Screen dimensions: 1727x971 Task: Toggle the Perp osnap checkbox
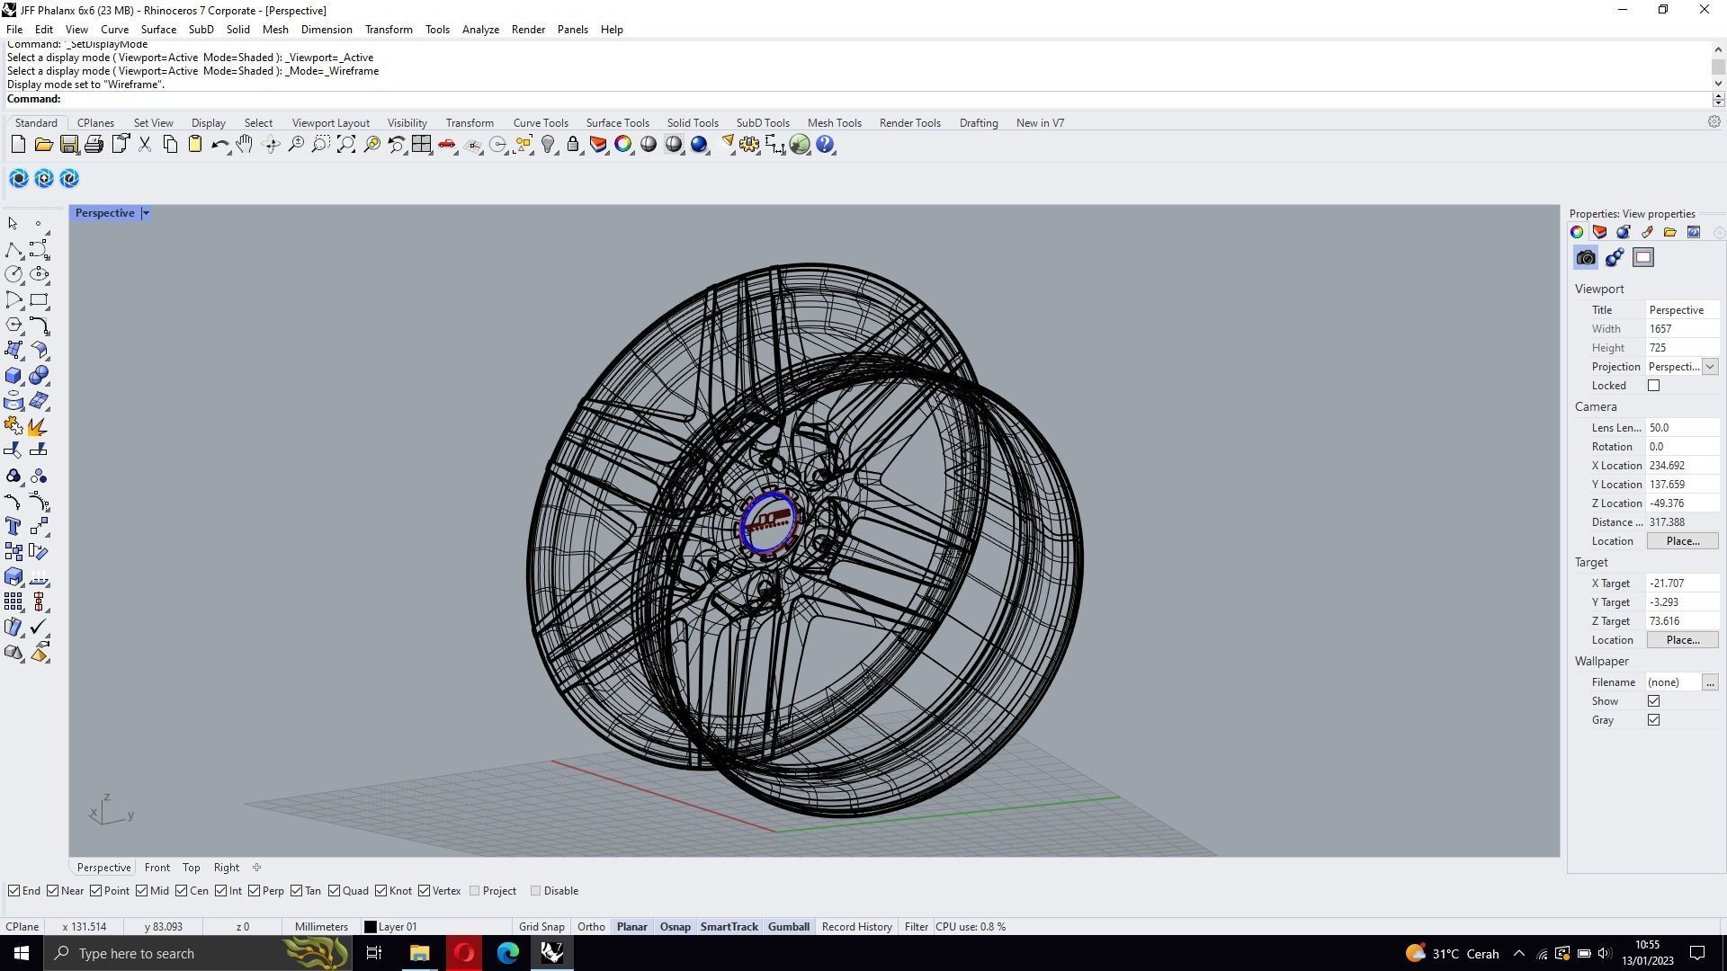point(255,891)
